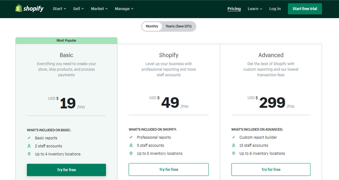The width and height of the screenshot is (339, 180).
Task: Expand the Start menu dropdown
Action: [59, 9]
